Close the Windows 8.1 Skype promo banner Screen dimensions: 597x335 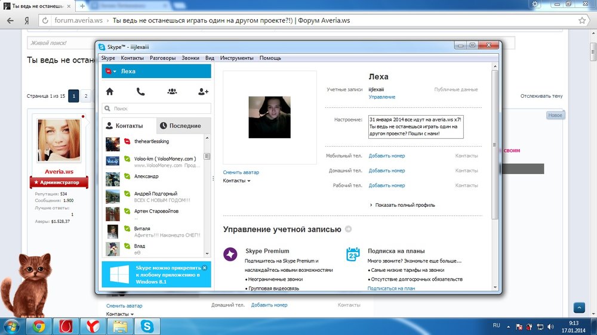(x=204, y=268)
